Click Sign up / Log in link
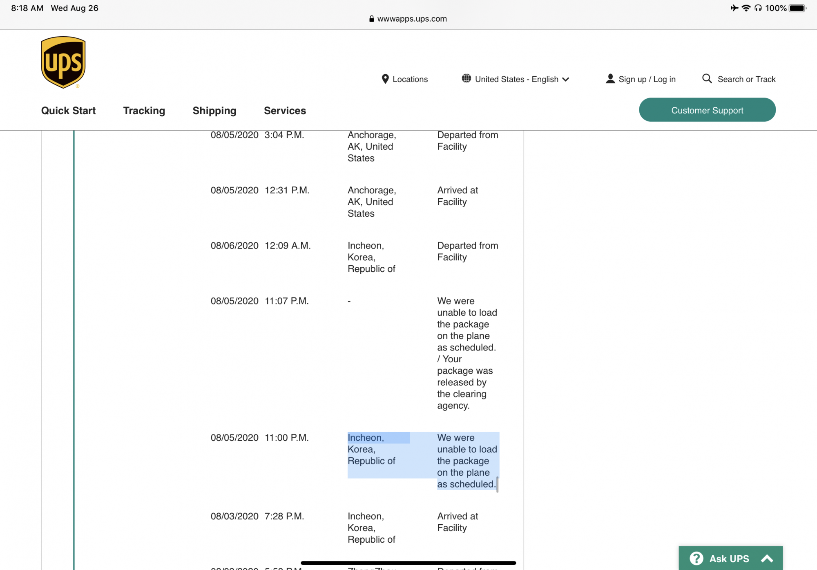This screenshot has height=570, width=817. point(647,79)
